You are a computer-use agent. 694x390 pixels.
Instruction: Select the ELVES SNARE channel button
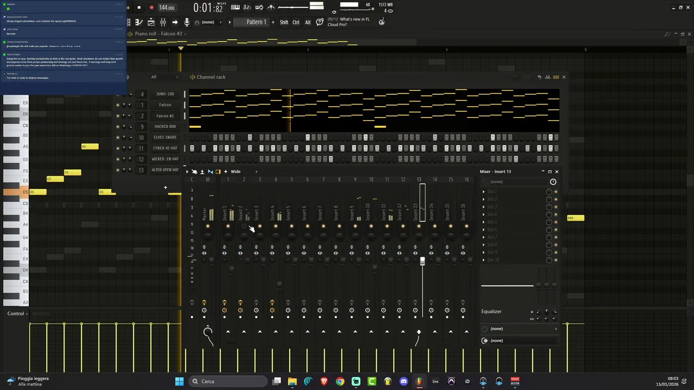[165, 138]
